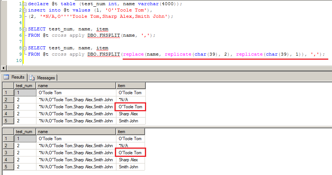Collapse the insert into @t block on line 2
This screenshot has width=332, height=175.
coord(25,10)
